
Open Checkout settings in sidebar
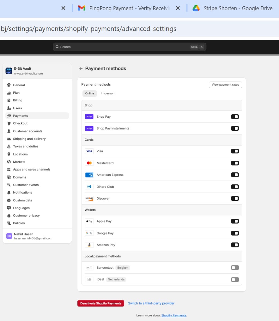point(37,123)
